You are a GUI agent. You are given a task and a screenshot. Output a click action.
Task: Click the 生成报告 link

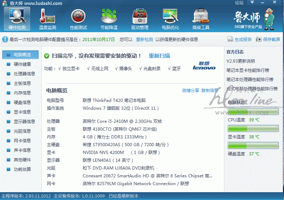[243, 39]
